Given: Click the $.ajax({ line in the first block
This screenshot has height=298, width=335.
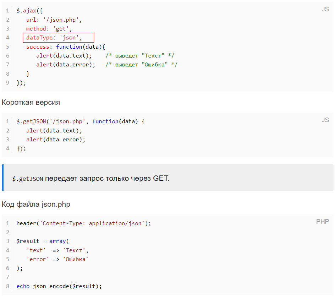Looking at the screenshot, I should click(x=29, y=11).
